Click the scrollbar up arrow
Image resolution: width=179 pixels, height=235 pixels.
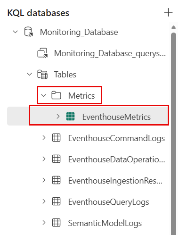pyautogui.click(x=173, y=27)
